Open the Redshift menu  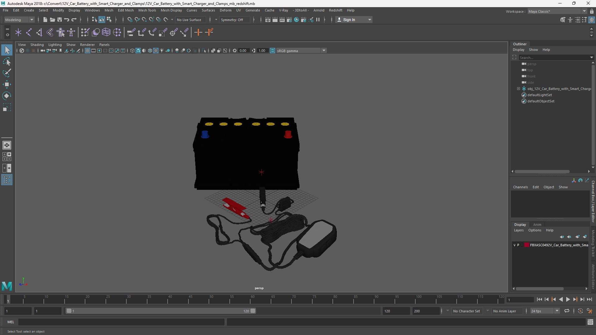pos(336,10)
